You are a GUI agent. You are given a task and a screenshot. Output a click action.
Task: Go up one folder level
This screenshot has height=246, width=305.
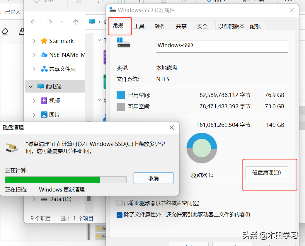pyautogui.click(x=76, y=22)
